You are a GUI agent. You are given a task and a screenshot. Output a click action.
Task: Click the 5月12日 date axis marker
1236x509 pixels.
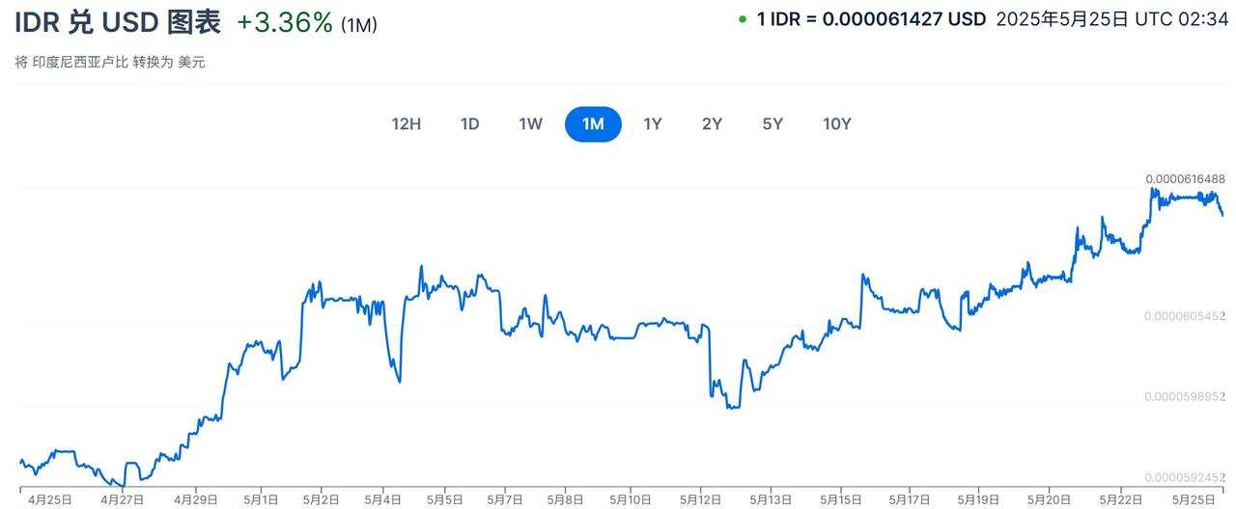(x=700, y=499)
